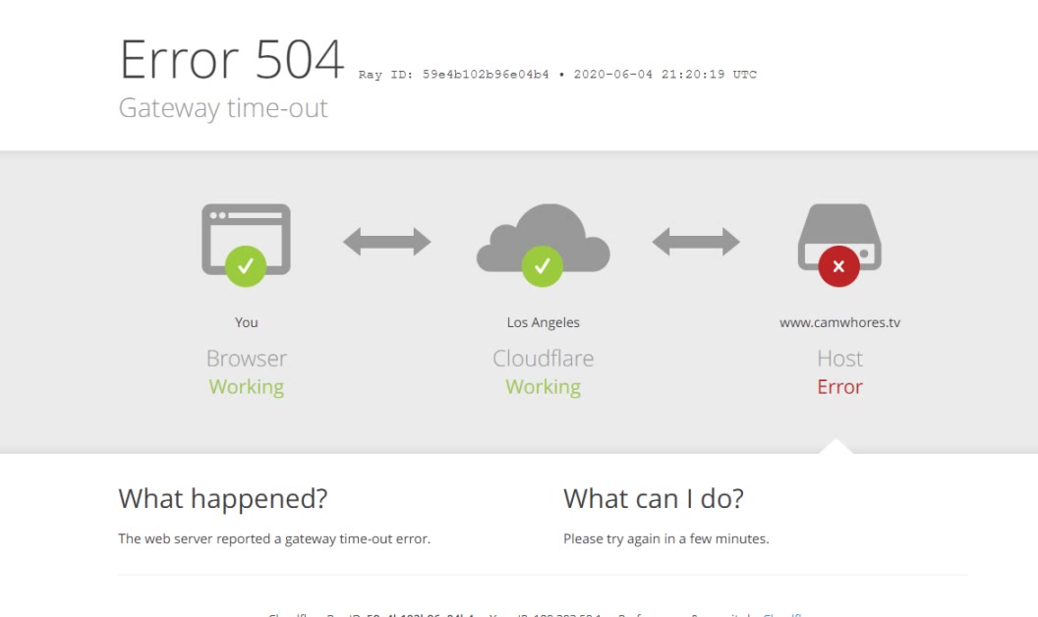The height and width of the screenshot is (617, 1038).
Task: Click the browser window icon above You
Action: point(246,239)
